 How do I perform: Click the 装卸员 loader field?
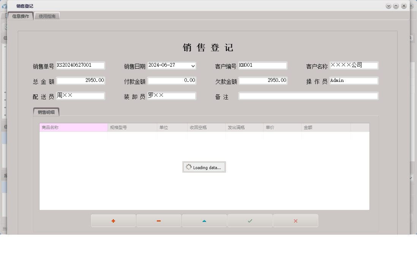(172, 96)
